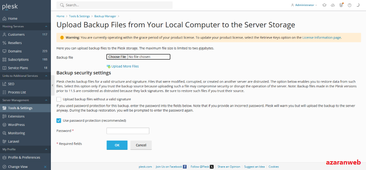This screenshot has height=170, width=366.
Task: Go to Tools & Settings breadcrumb
Action: pos(80,16)
